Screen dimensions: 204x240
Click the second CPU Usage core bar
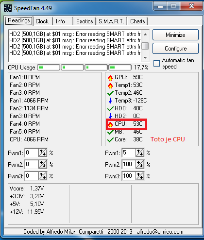coord(72,68)
